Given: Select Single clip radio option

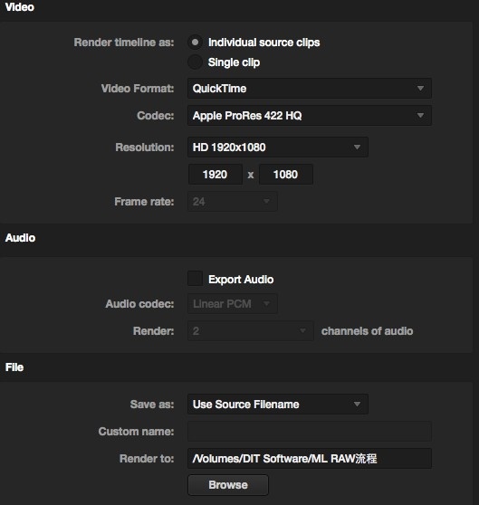Looking at the screenshot, I should [x=195, y=62].
